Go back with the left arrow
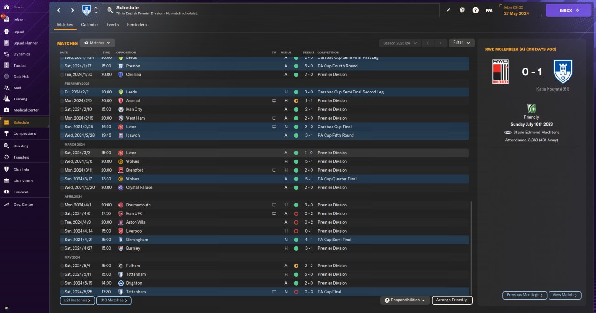 tap(58, 10)
